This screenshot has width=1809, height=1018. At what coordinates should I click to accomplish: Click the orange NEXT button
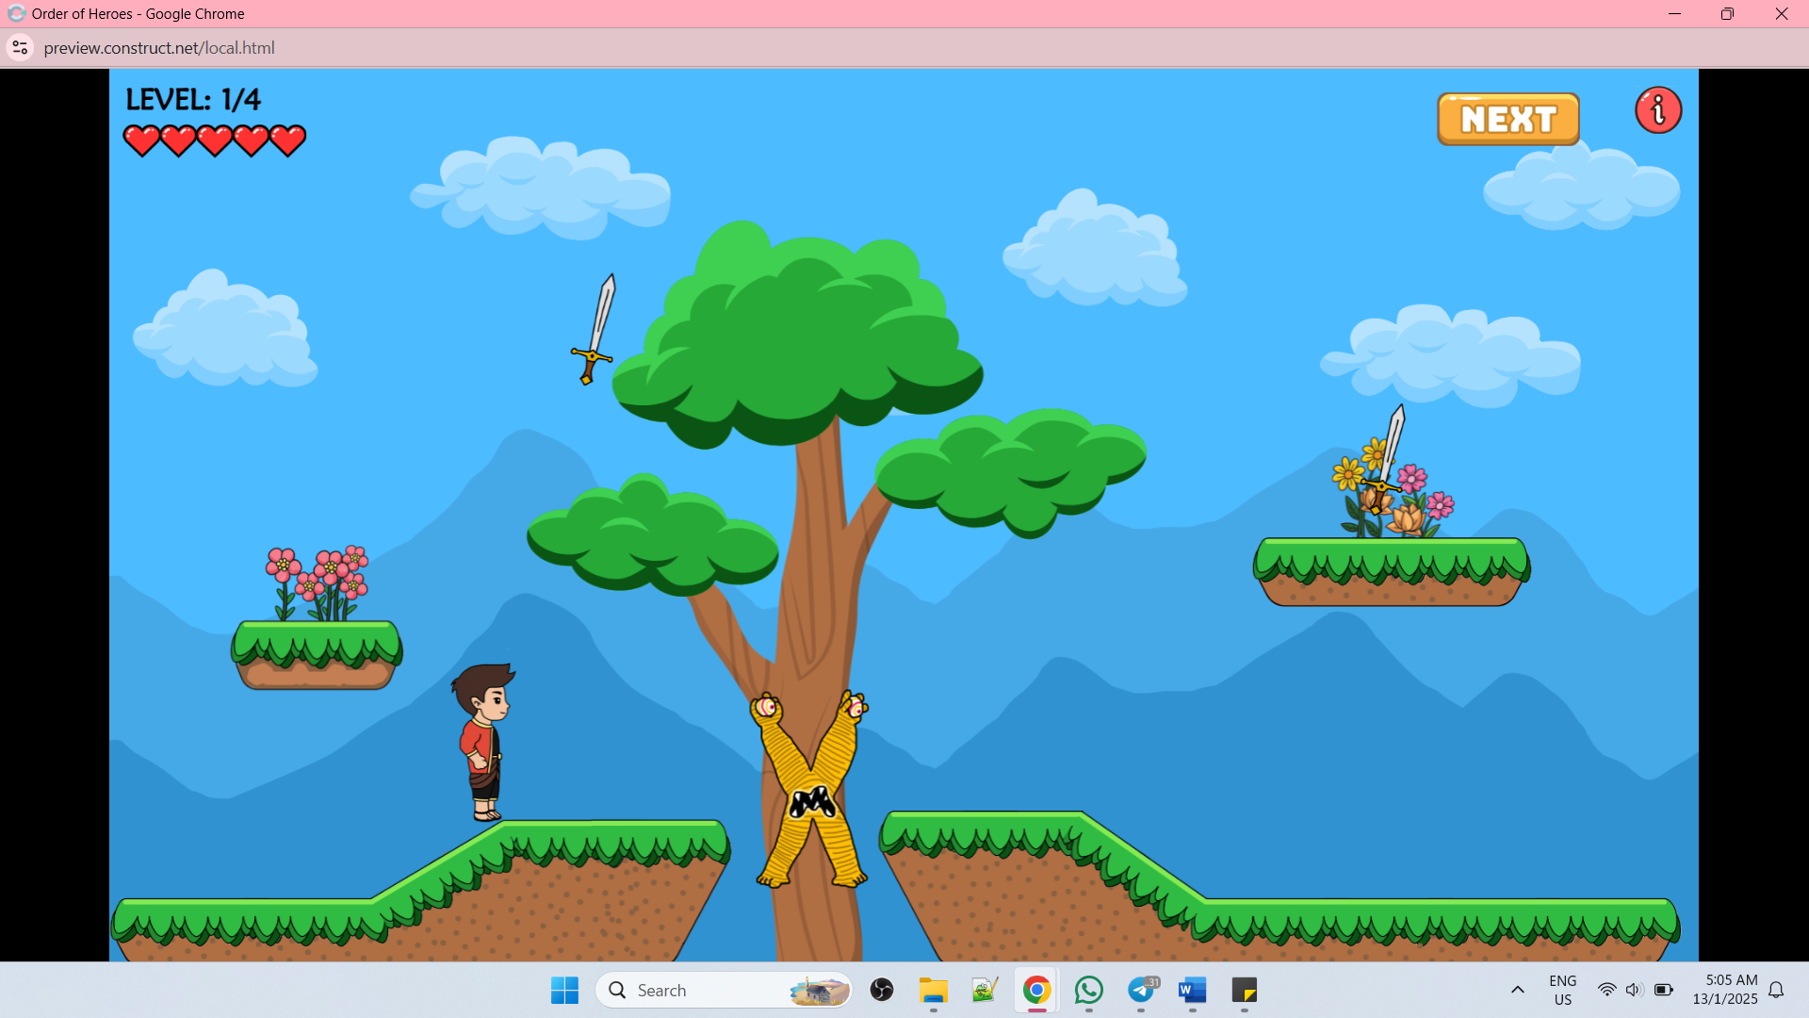click(x=1507, y=119)
